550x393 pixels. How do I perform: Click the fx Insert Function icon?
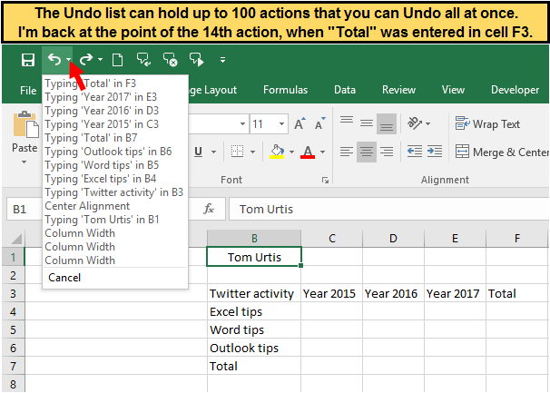[x=209, y=209]
